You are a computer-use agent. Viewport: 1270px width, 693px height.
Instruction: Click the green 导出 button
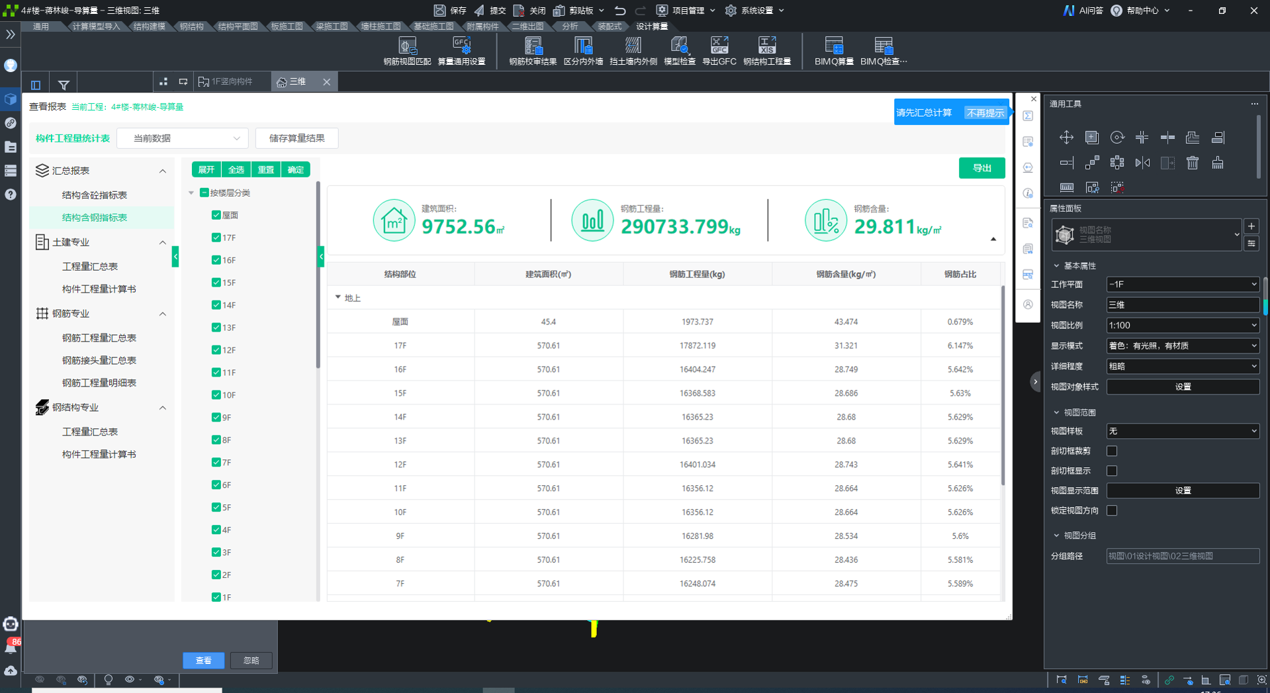click(x=981, y=168)
